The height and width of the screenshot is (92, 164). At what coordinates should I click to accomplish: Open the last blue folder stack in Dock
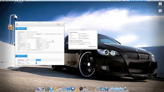[121, 89]
